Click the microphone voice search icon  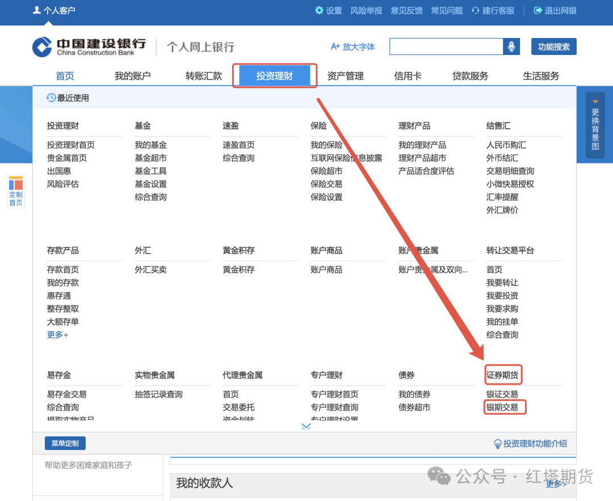tap(511, 47)
